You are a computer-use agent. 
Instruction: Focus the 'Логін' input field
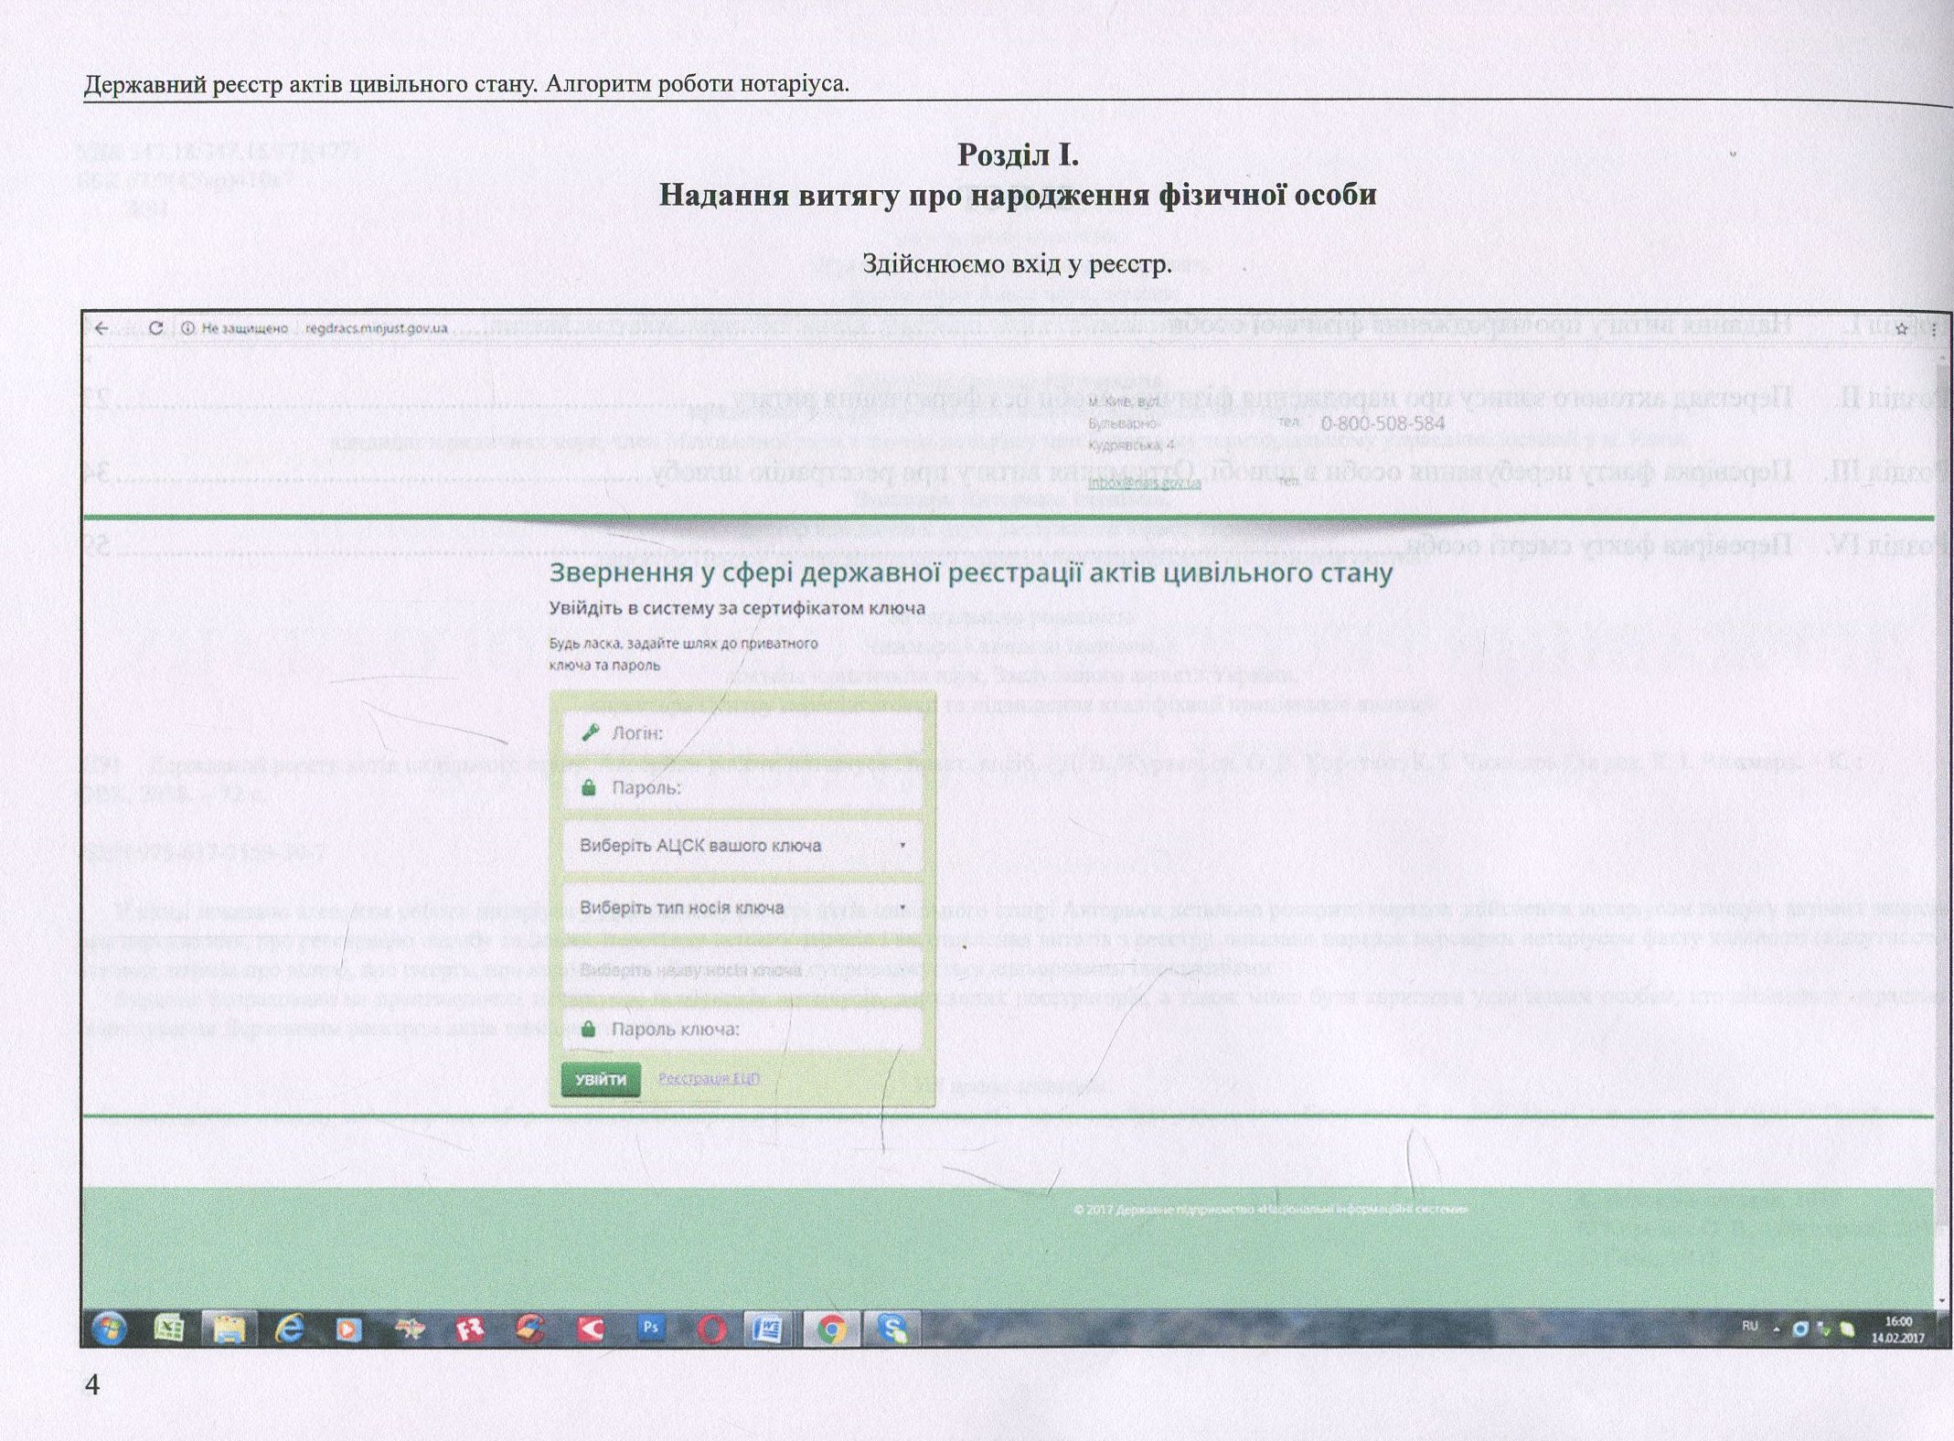coord(742,733)
